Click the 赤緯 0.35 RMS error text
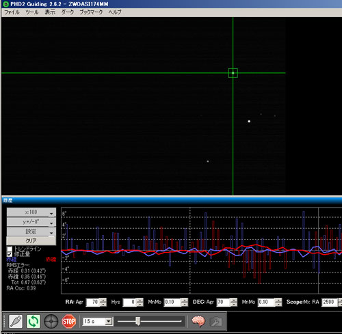The image size is (342, 334). [x=27, y=277]
